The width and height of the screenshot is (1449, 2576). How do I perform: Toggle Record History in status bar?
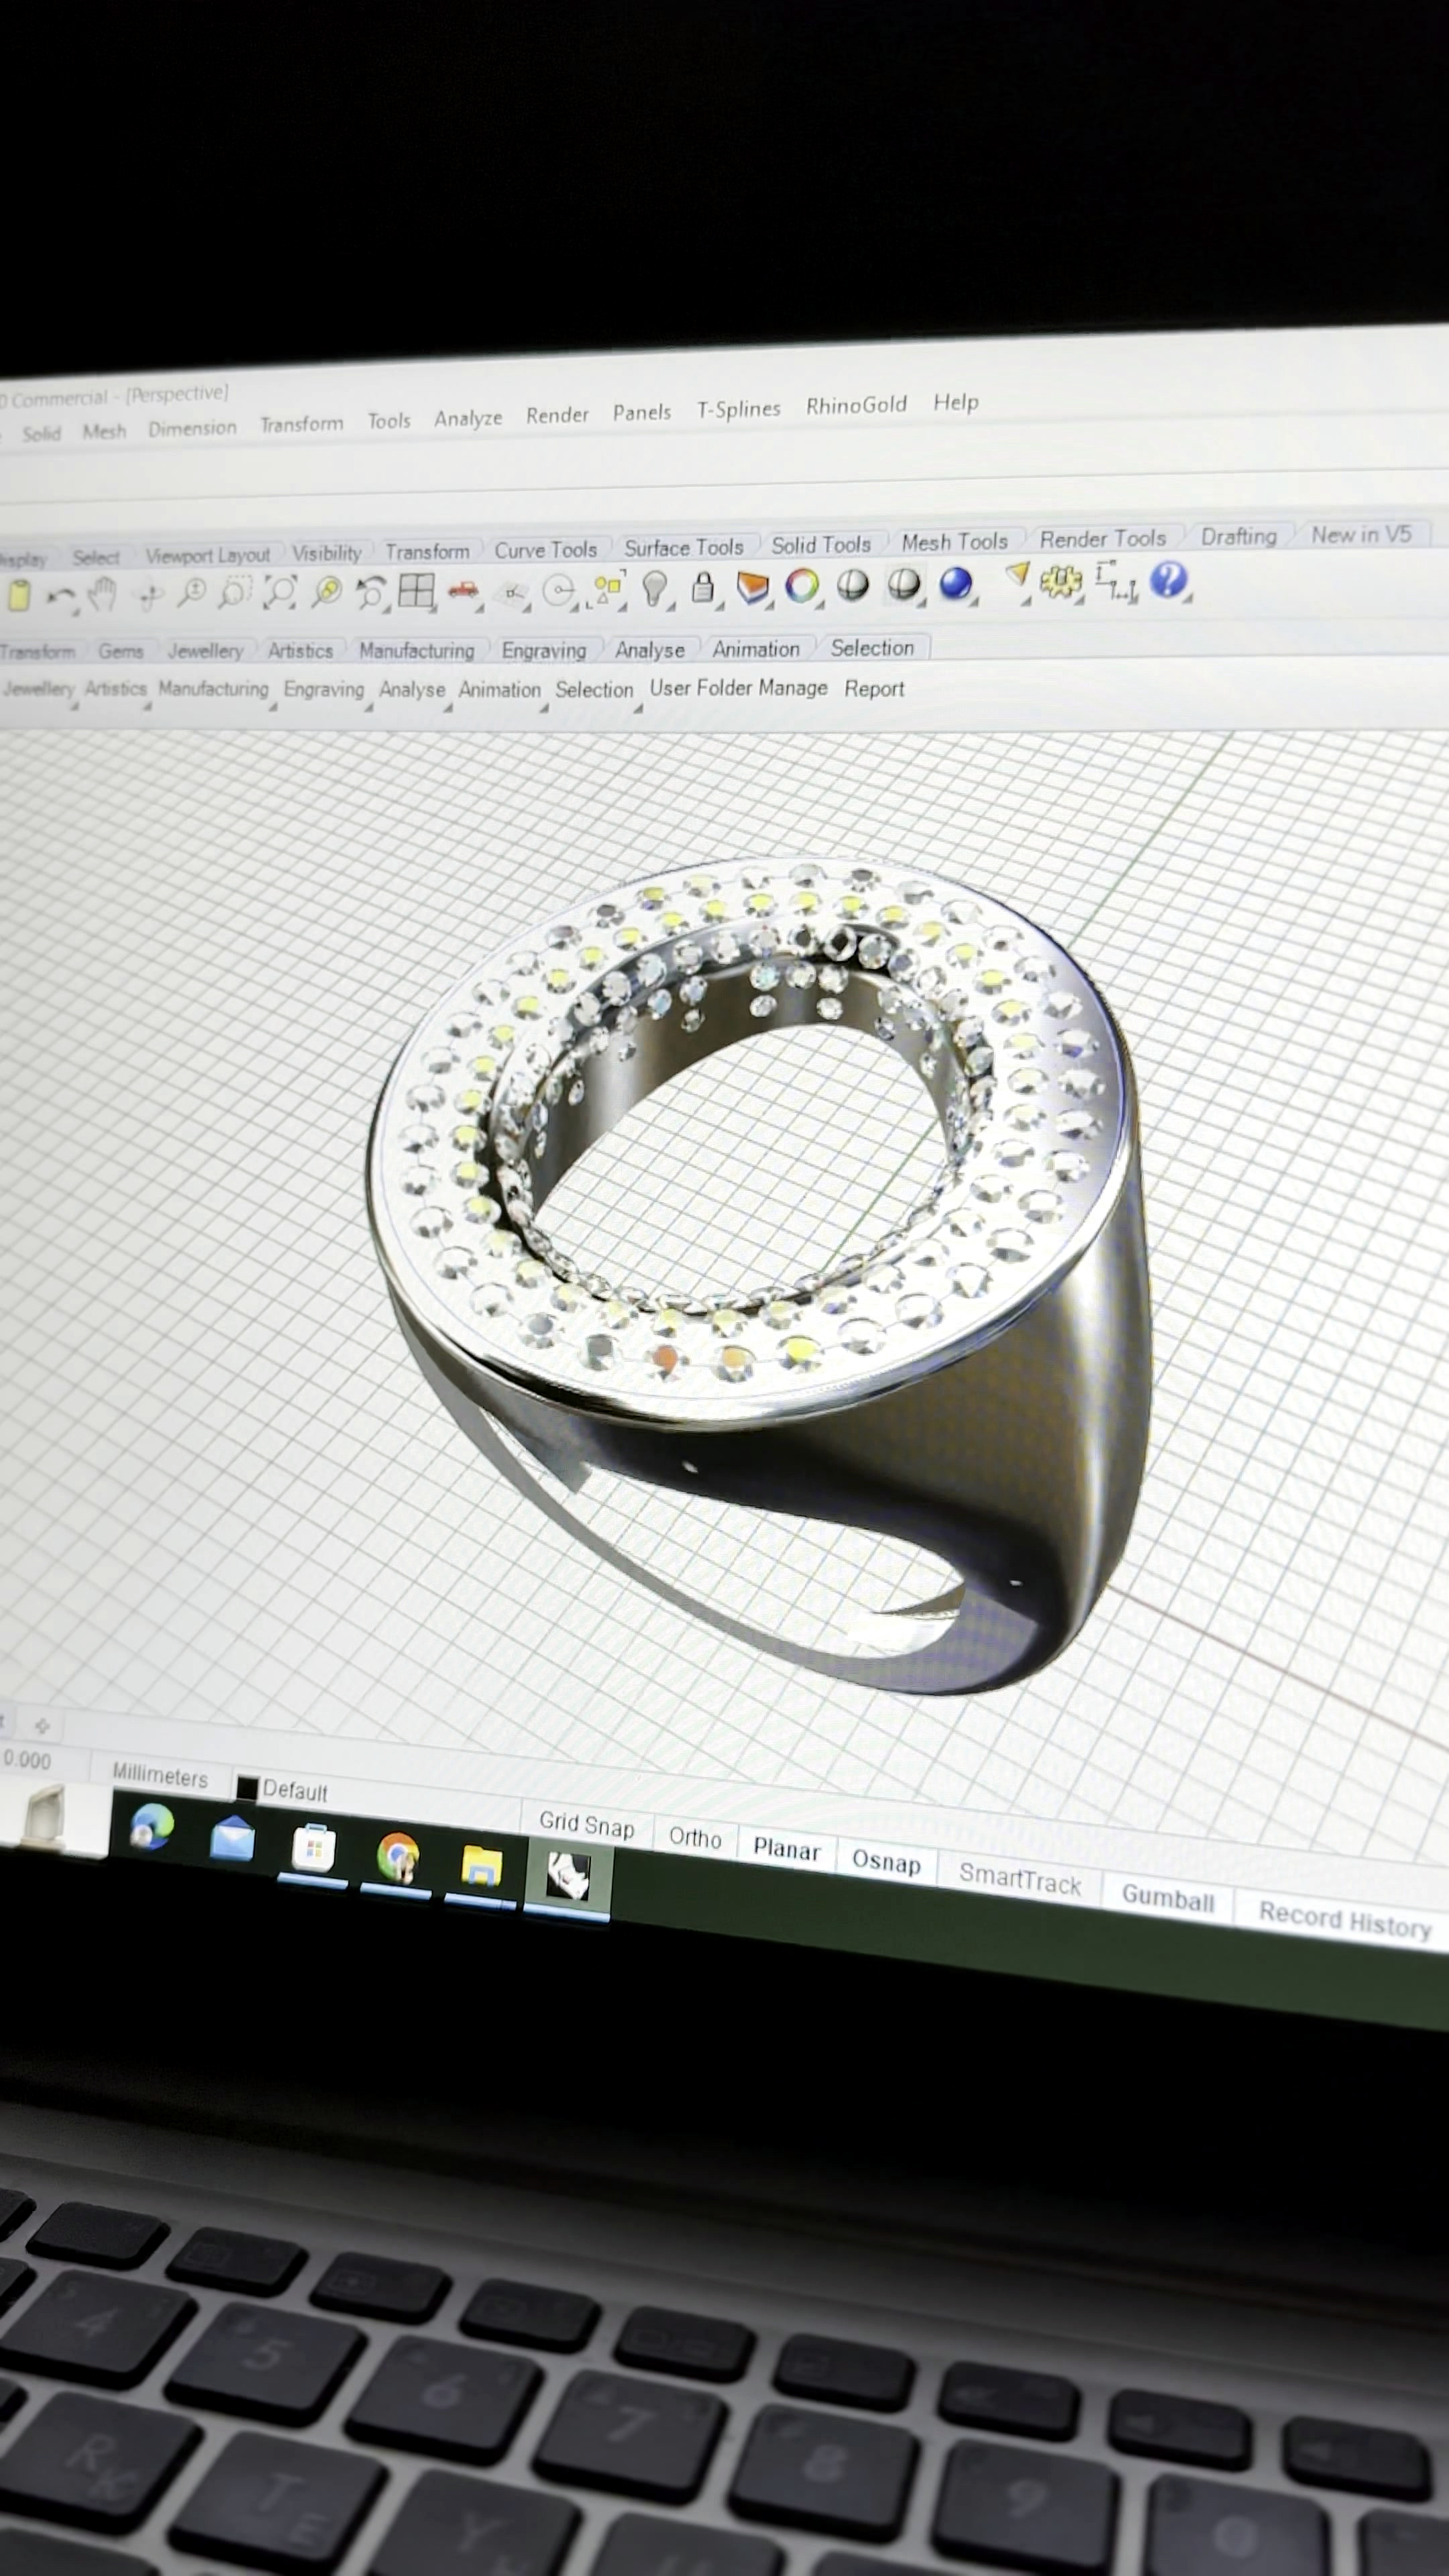[x=1344, y=1920]
